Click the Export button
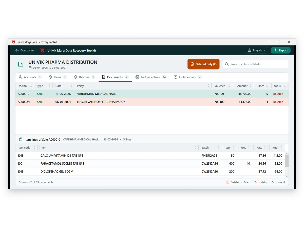The height and width of the screenshot is (228, 304). (x=280, y=50)
